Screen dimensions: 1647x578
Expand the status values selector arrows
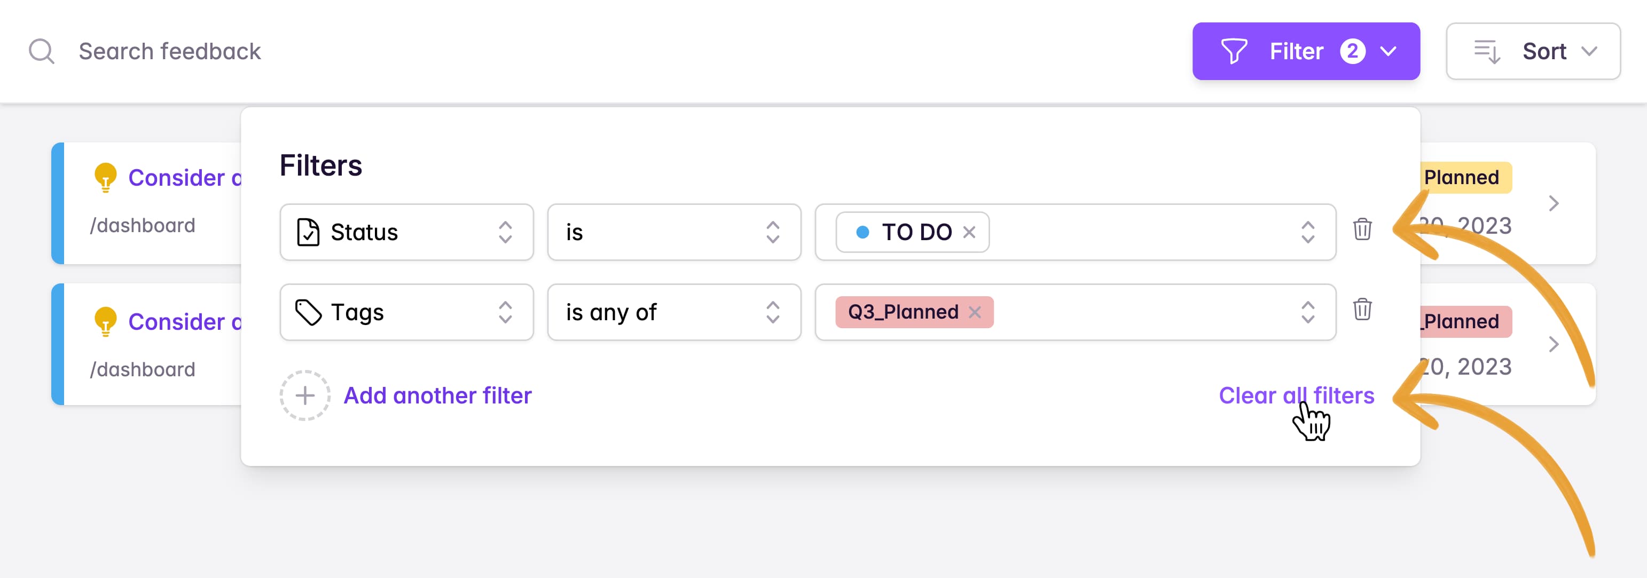pyautogui.click(x=1307, y=232)
